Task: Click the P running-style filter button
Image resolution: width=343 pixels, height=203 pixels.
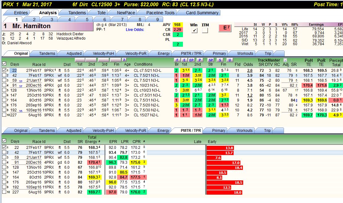Action: [200, 60]
